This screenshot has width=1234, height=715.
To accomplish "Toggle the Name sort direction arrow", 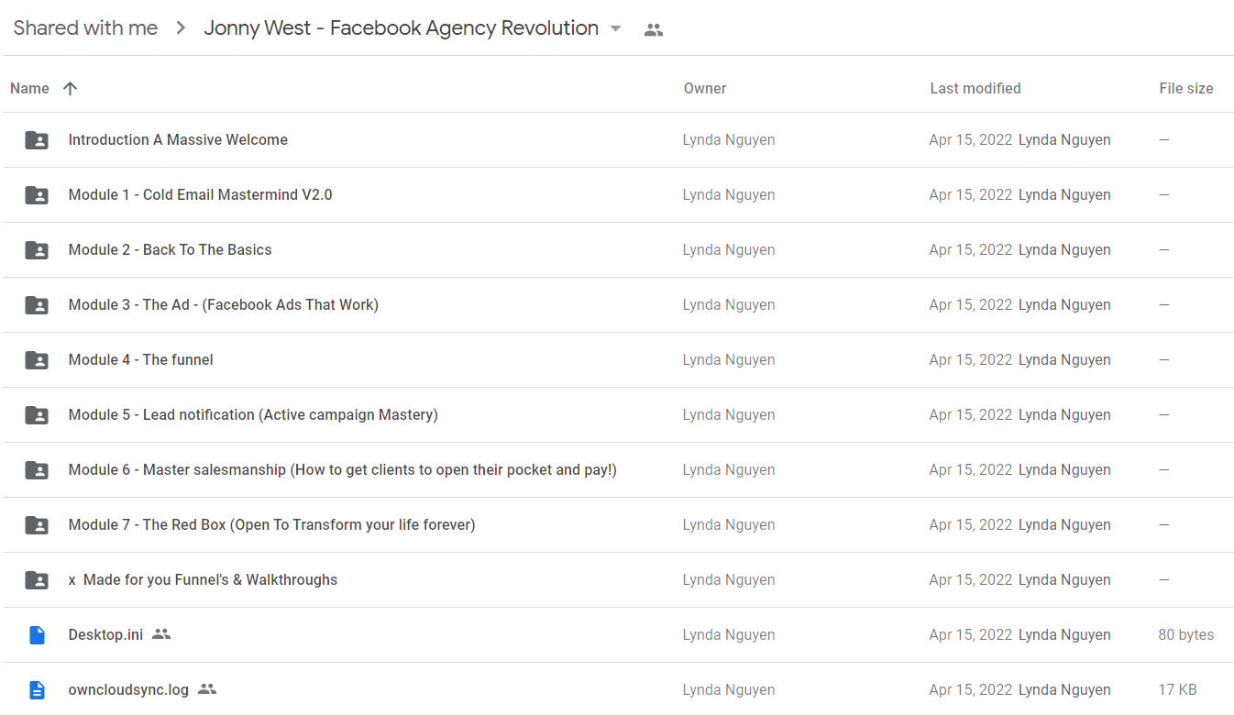I will pyautogui.click(x=70, y=89).
